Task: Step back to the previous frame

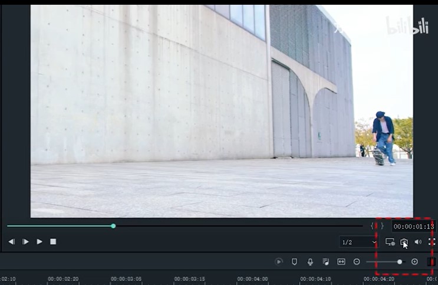Action: coord(12,241)
